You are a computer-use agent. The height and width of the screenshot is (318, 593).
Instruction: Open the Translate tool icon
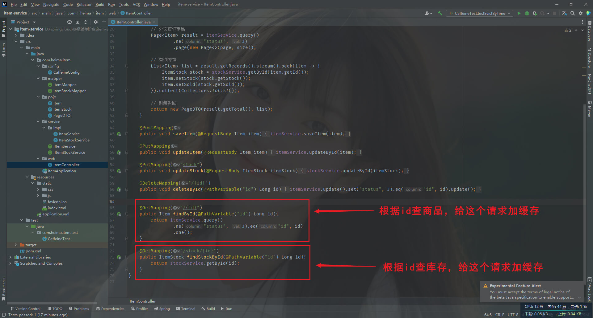coord(564,13)
